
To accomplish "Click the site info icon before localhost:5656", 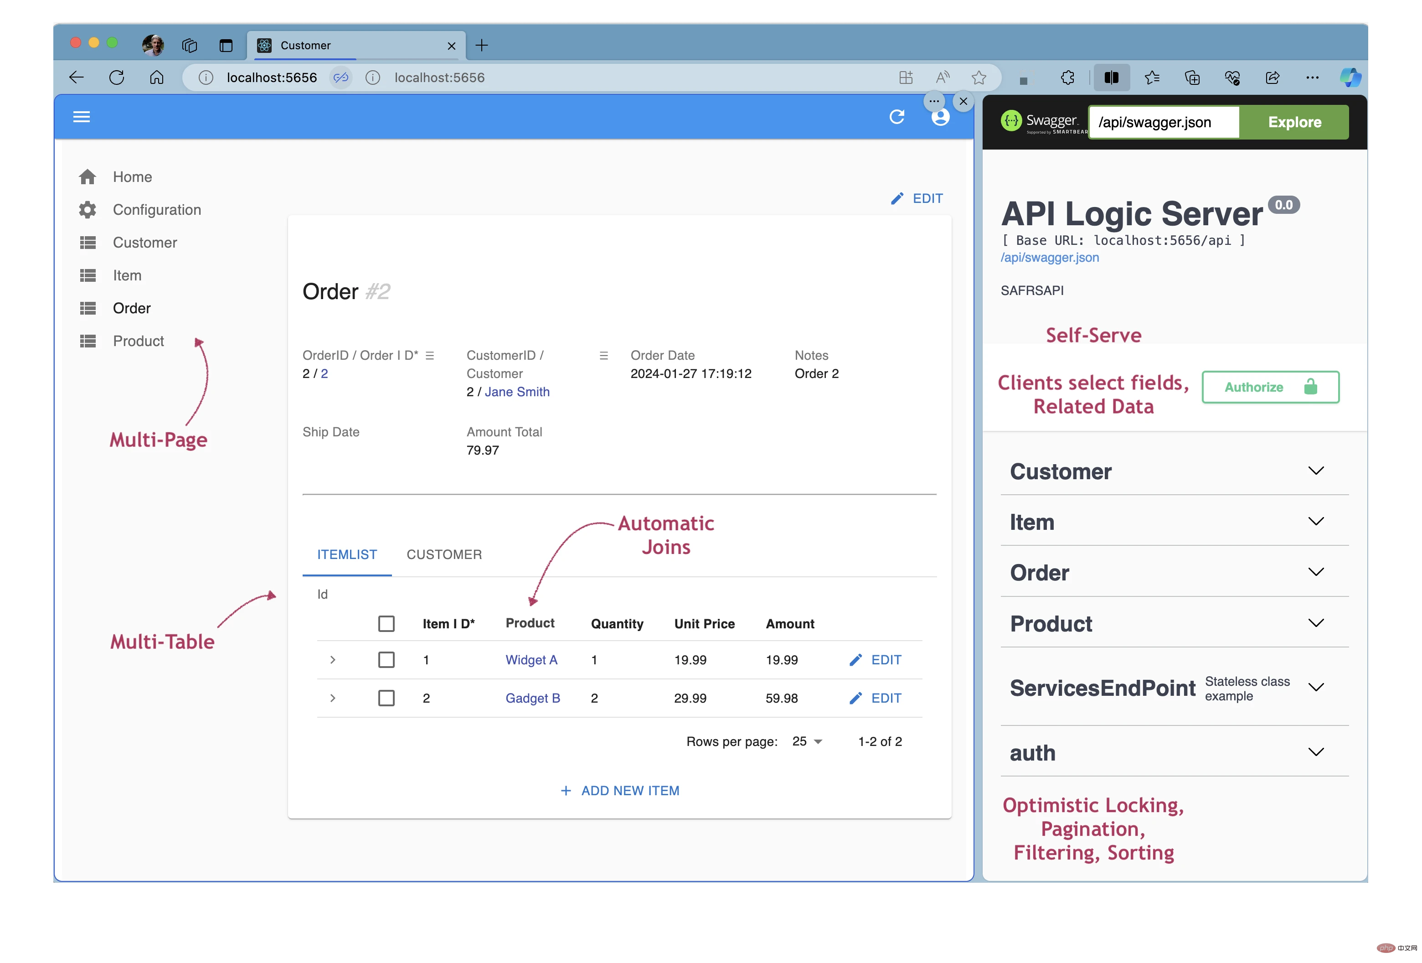I will coord(206,78).
